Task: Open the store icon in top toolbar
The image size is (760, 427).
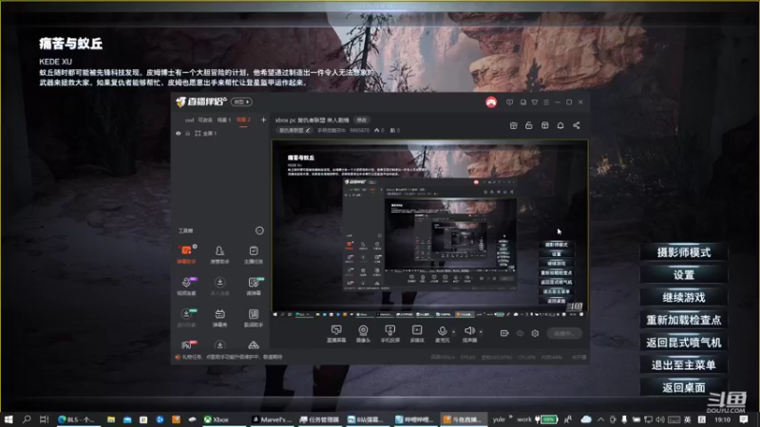Action: [x=544, y=125]
